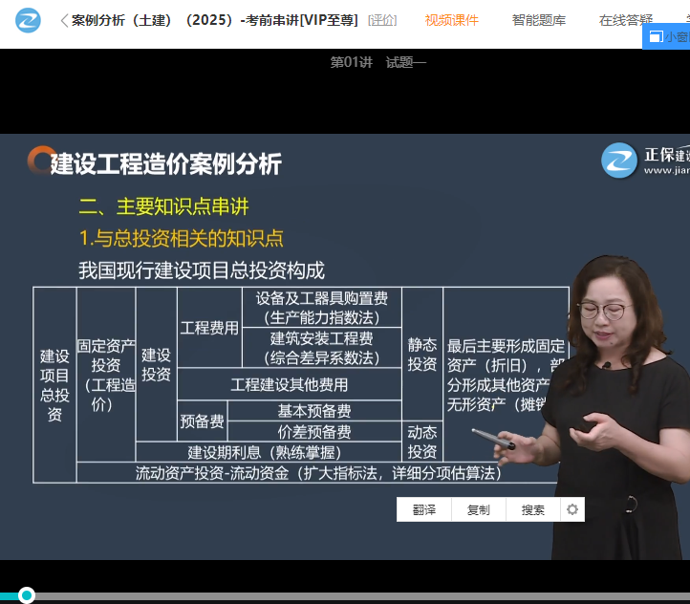The height and width of the screenshot is (604, 690).
Task: Click the orange circle icon beside slide title
Action: pyautogui.click(x=39, y=160)
